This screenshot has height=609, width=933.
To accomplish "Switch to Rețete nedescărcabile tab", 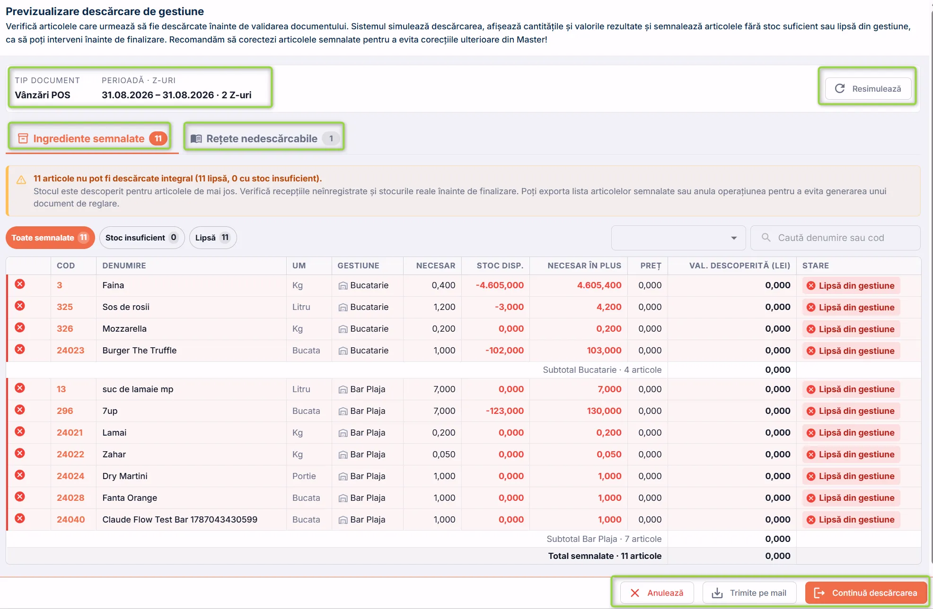I will tap(264, 138).
